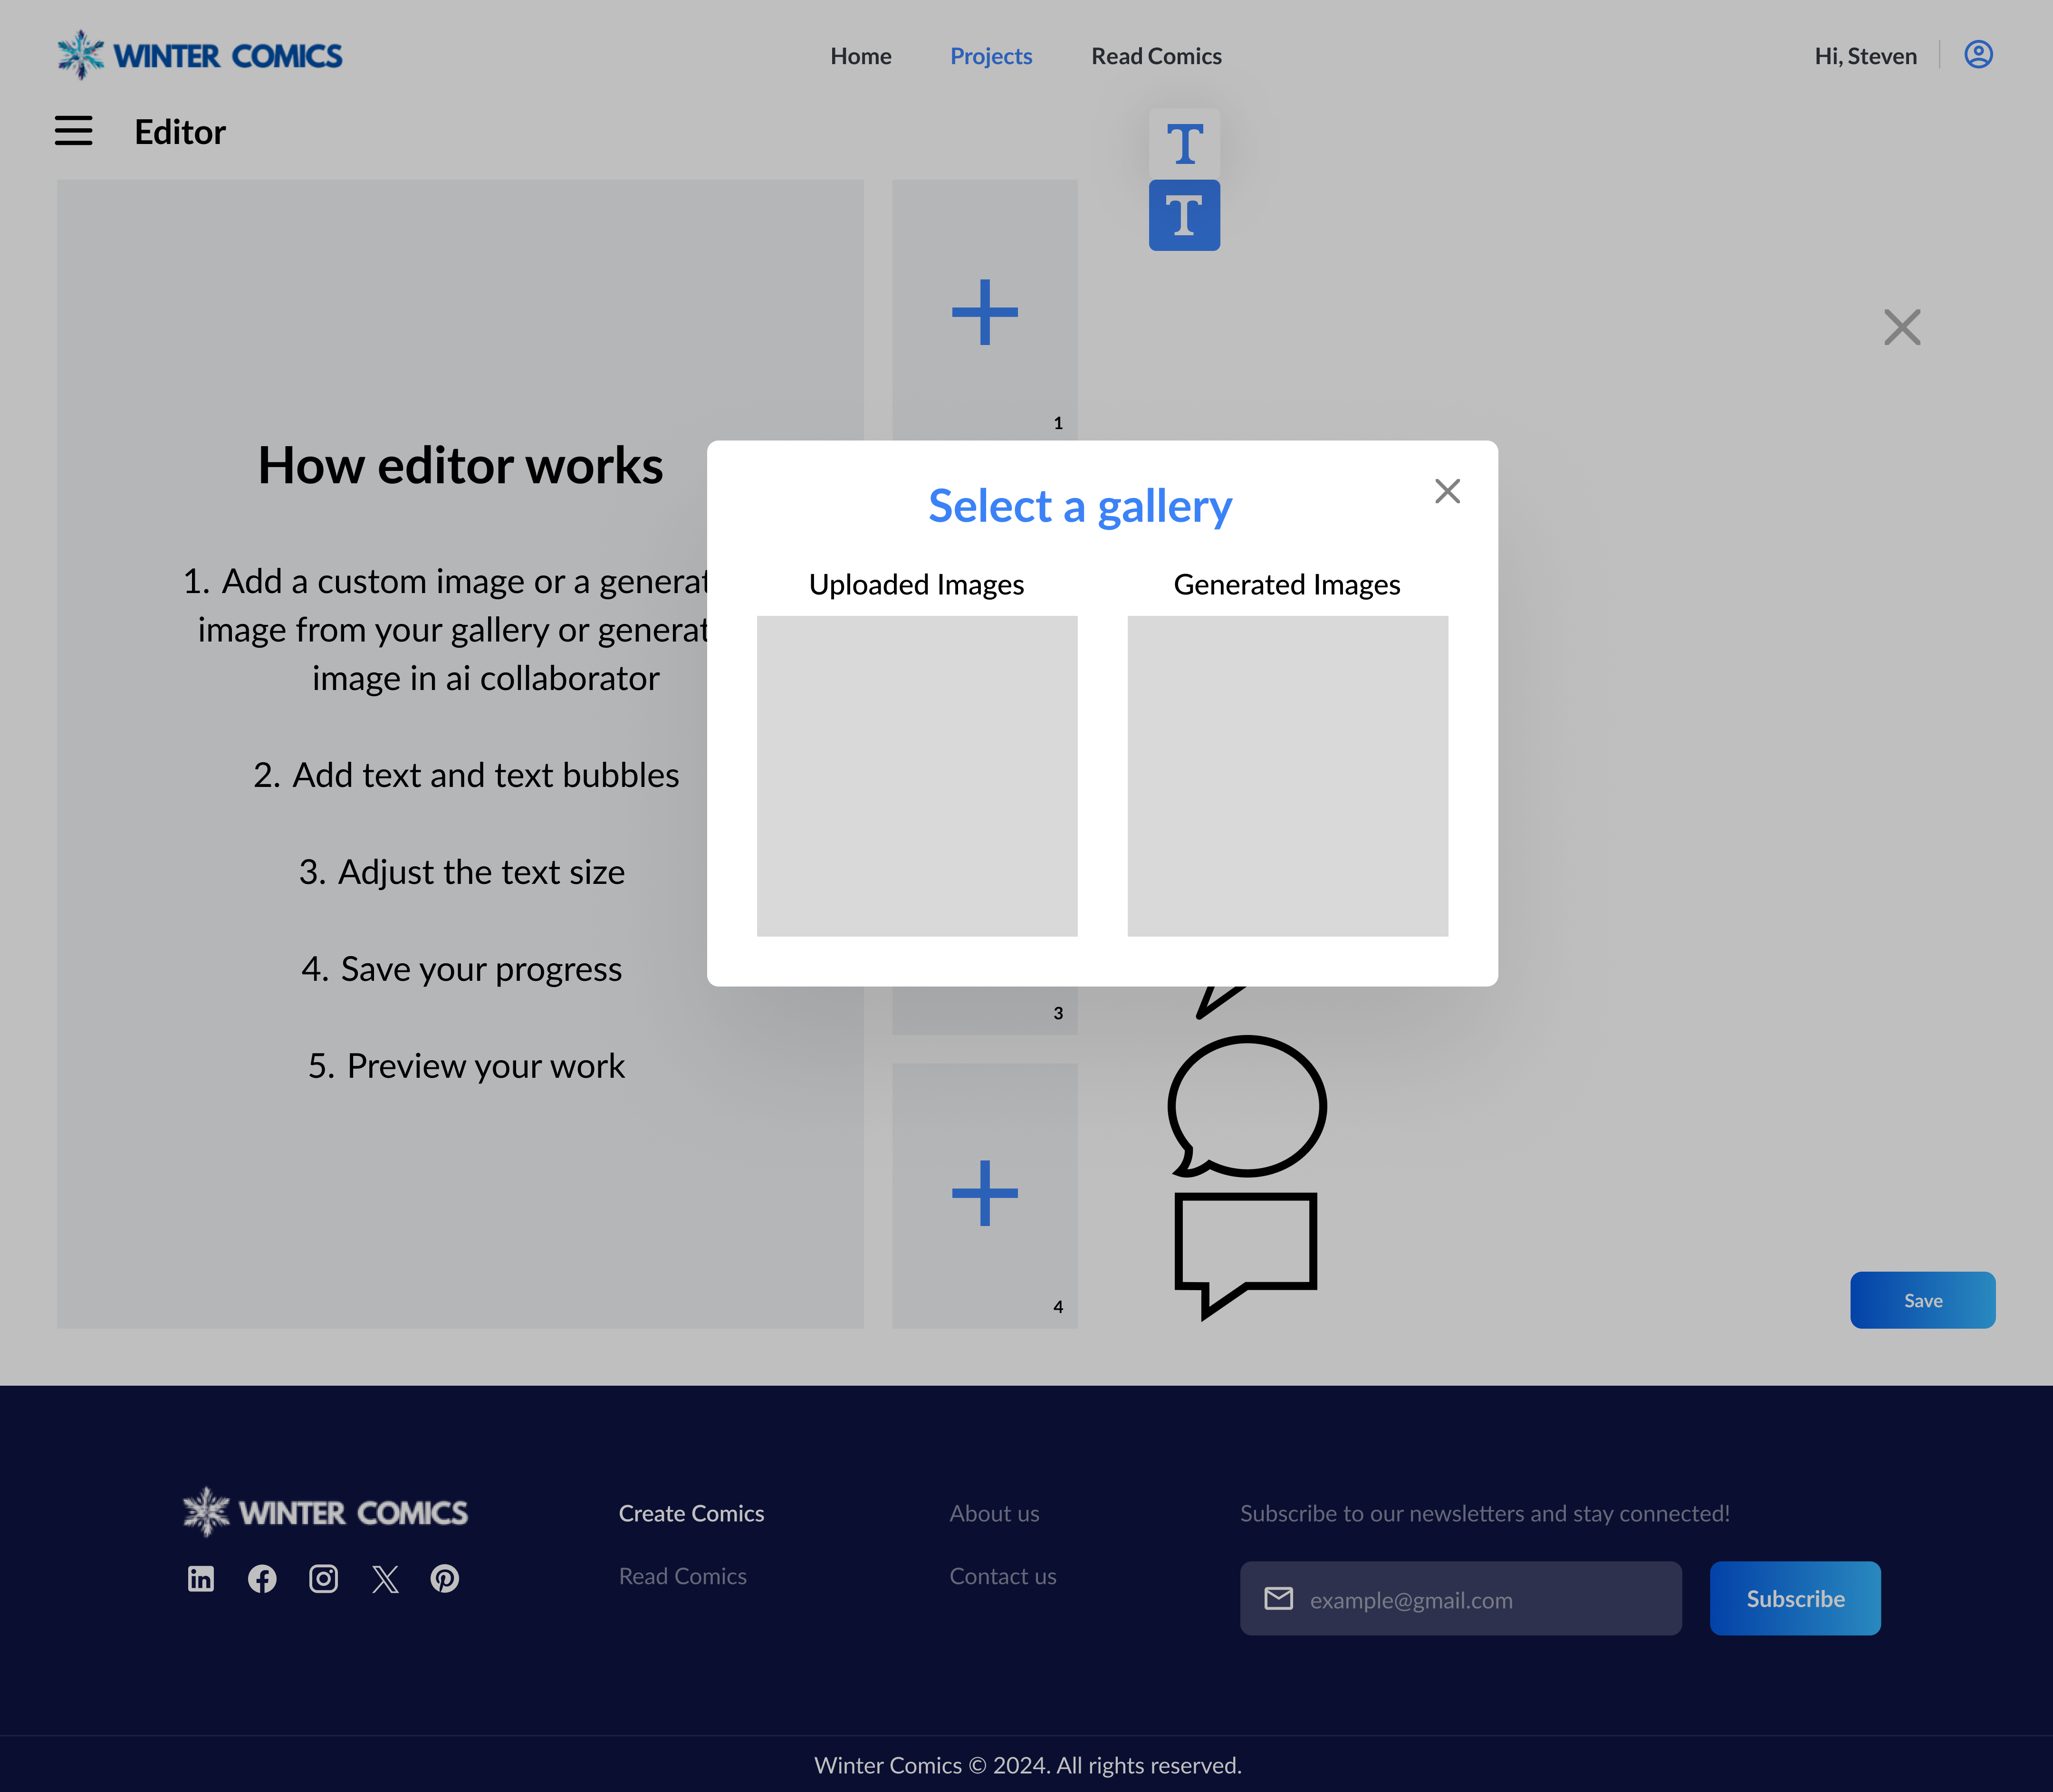The width and height of the screenshot is (2053, 1792).
Task: Open the LinkedIn footer icon
Action: coord(201,1578)
